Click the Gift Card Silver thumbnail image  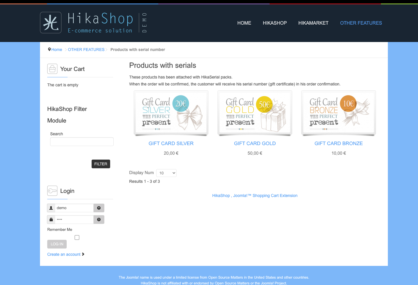click(171, 113)
